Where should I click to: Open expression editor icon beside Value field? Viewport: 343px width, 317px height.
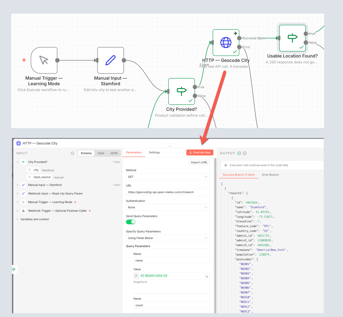(x=207, y=277)
